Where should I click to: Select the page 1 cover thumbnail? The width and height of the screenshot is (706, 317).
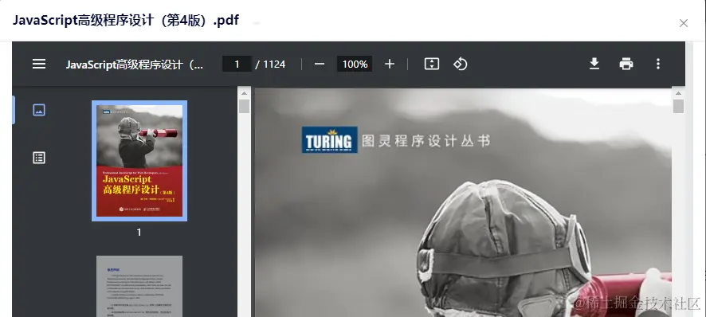(139, 161)
